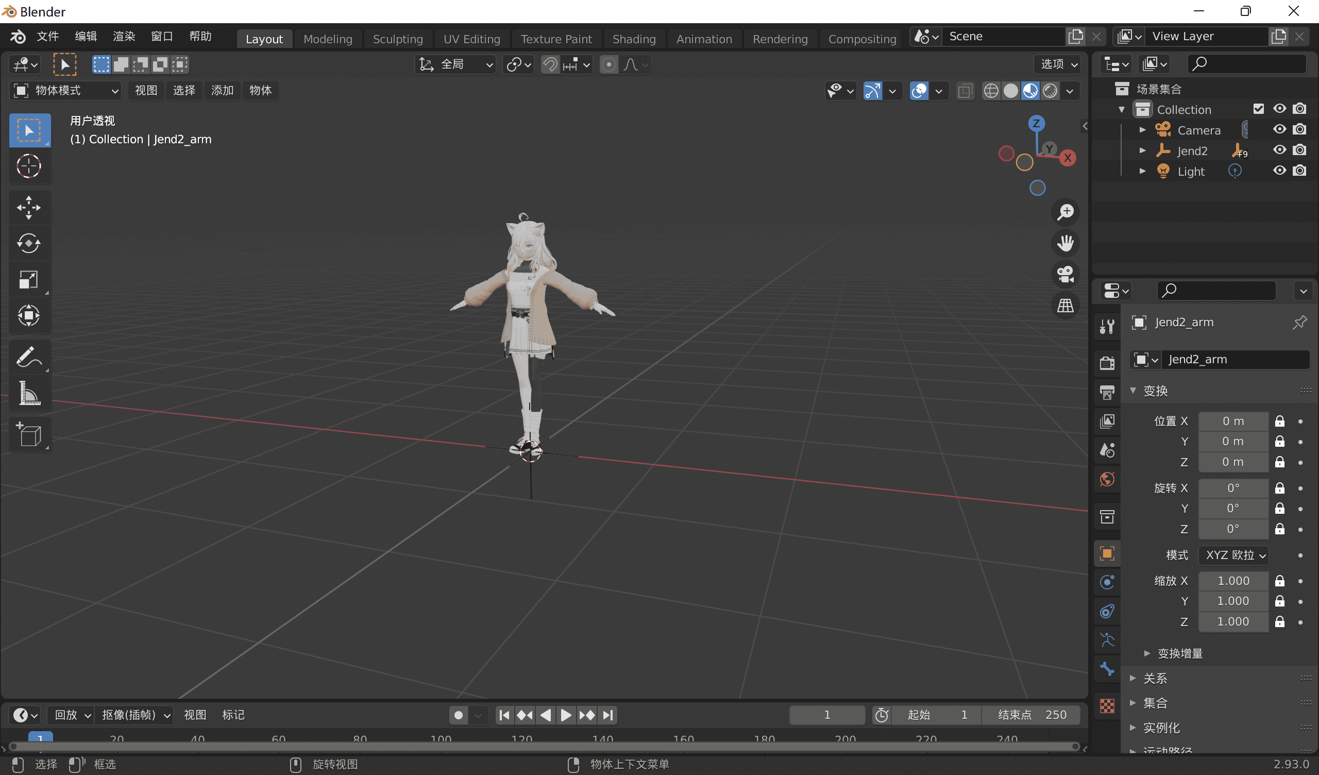
Task: Pin the Jend2_arm properties panel
Action: click(x=1299, y=323)
